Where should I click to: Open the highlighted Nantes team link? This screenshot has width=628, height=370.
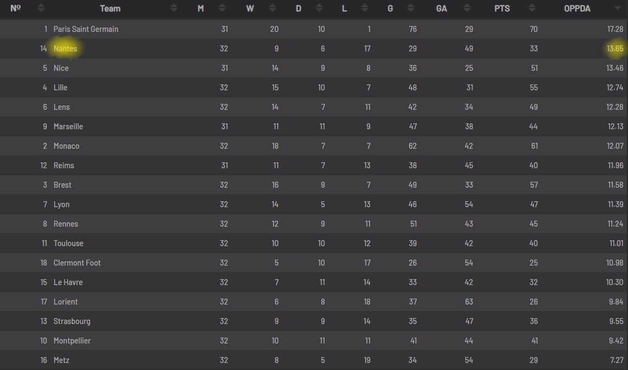pos(65,49)
